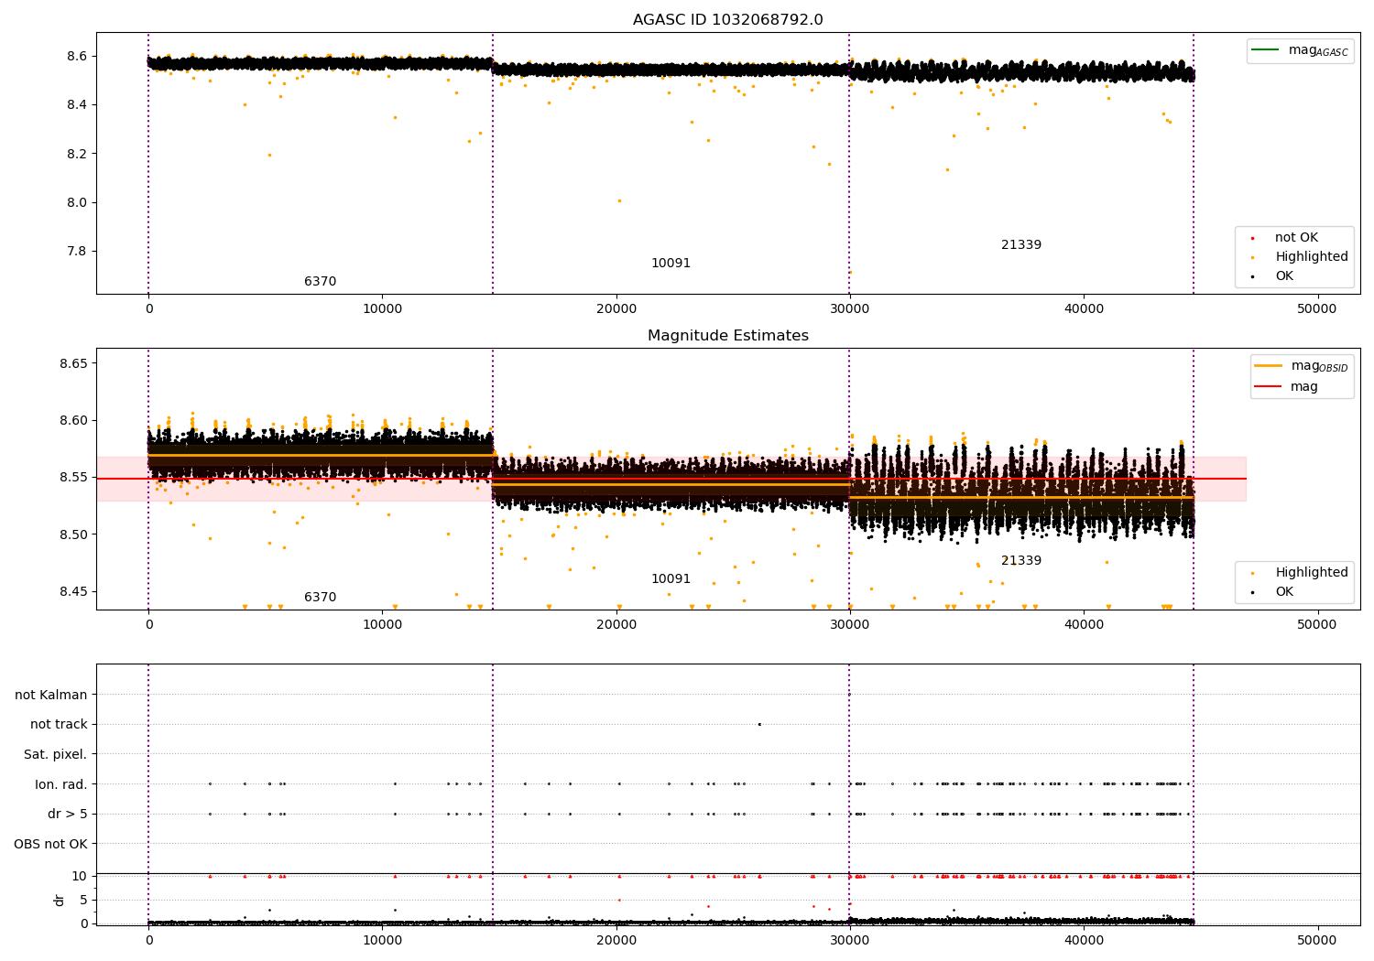Click the "dr > 5" axis label
Screen dimensions: 1374x961
[68, 815]
